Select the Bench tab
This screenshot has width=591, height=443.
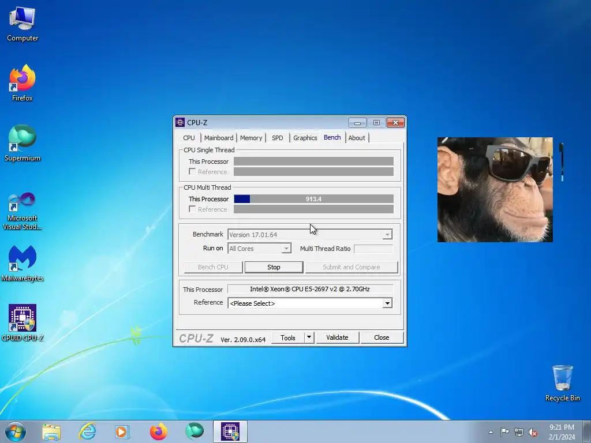click(x=332, y=137)
